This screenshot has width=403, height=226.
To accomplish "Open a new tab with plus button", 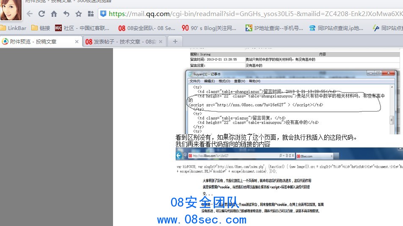I will click(x=175, y=41).
